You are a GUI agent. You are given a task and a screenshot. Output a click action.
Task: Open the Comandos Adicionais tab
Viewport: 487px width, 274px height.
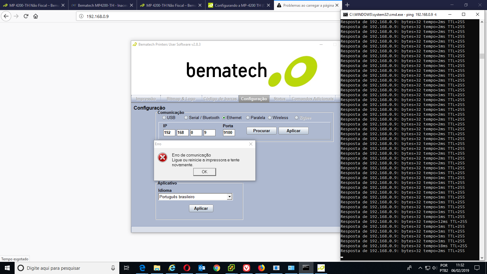(313, 99)
